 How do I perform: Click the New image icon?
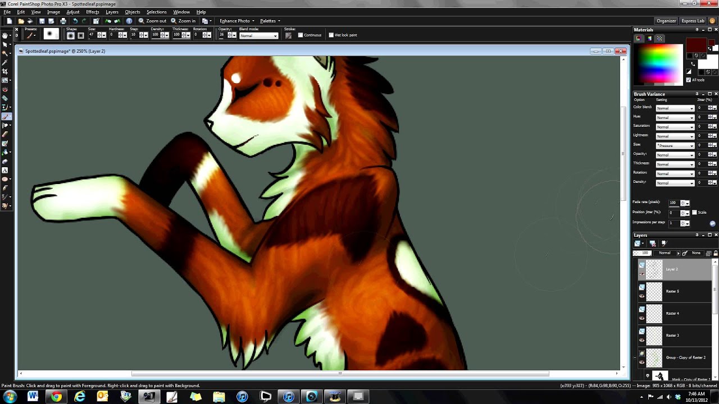click(x=10, y=21)
